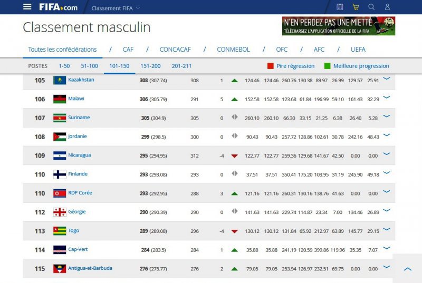Screen dimensions: 422x283
Task: Click the red Pire régression swatch
Action: point(271,66)
